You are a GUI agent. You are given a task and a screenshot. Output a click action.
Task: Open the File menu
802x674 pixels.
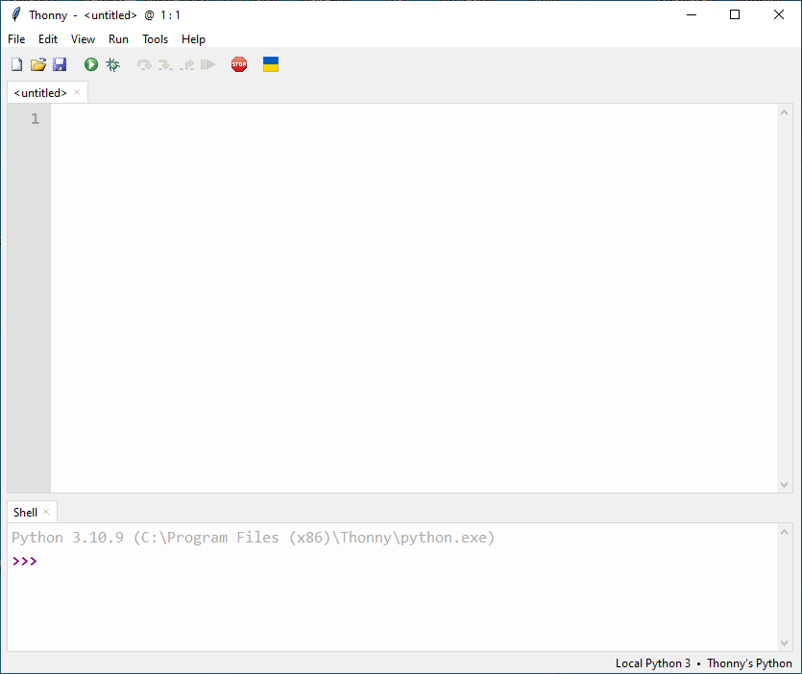16,39
